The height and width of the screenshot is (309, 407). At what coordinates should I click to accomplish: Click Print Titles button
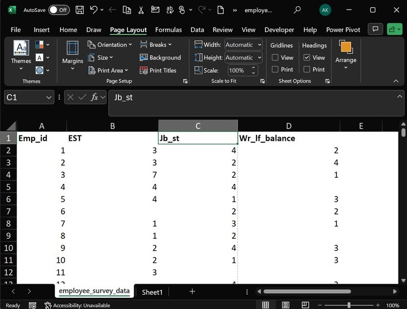point(158,70)
